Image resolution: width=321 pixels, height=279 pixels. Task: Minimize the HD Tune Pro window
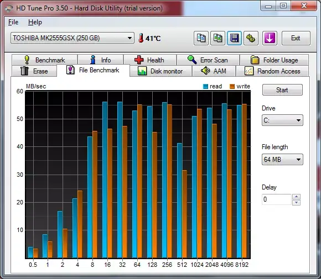(268, 6)
